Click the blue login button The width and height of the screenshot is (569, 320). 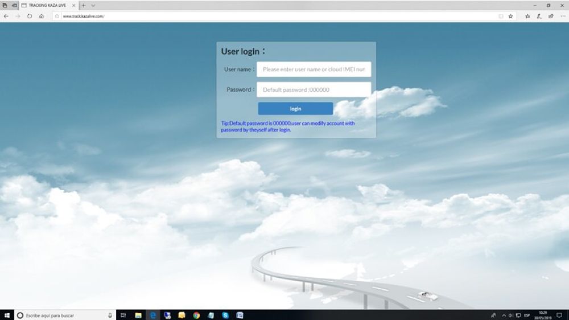[x=295, y=109]
